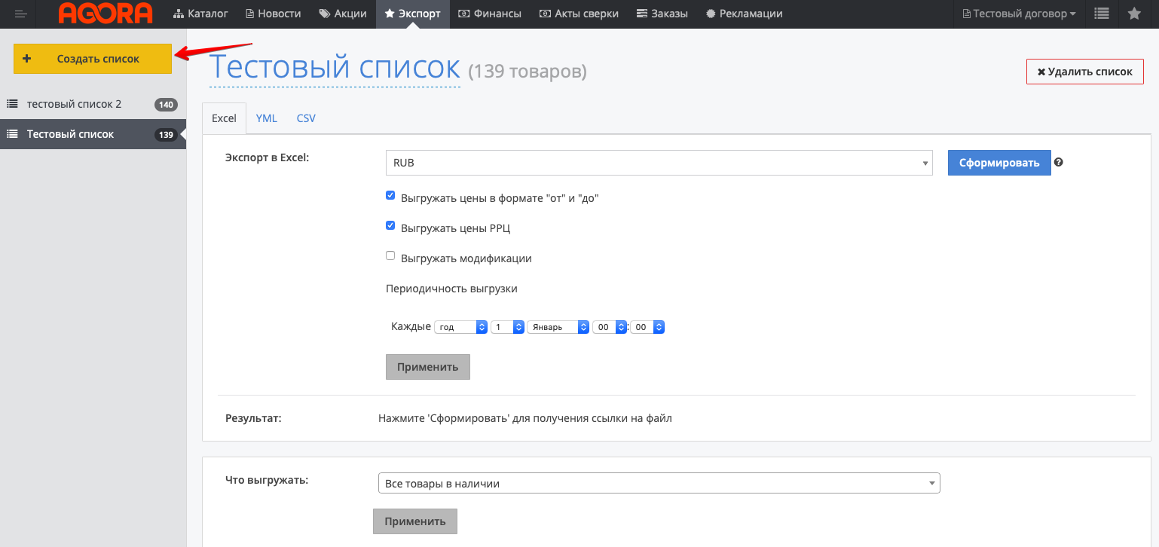1159x547 pixels.
Task: Disable Выгружать цены РРЦ checkbox
Action: click(390, 225)
